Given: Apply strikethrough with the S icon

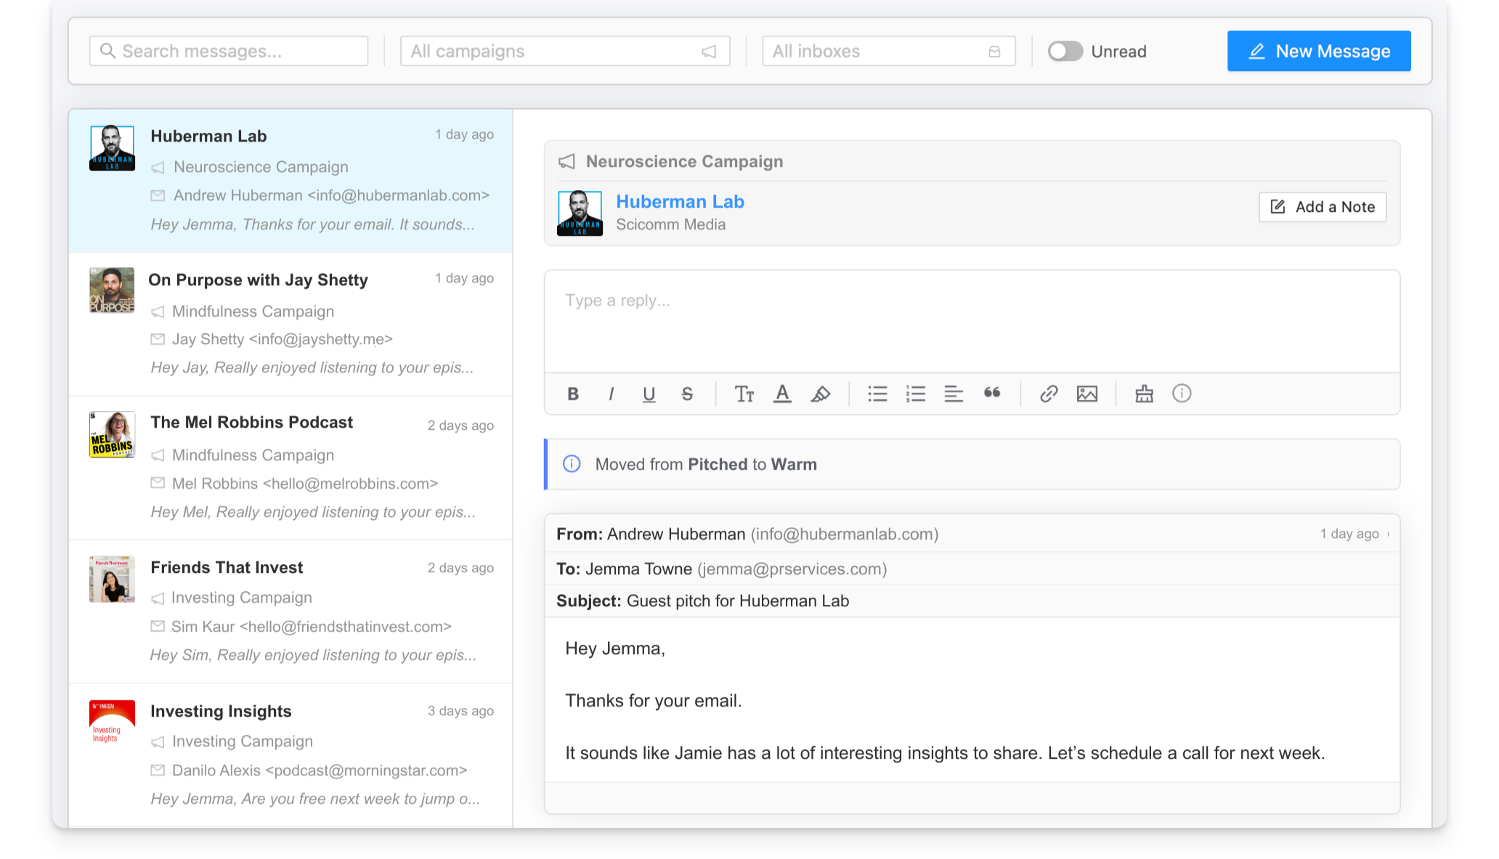Looking at the screenshot, I should click(687, 394).
